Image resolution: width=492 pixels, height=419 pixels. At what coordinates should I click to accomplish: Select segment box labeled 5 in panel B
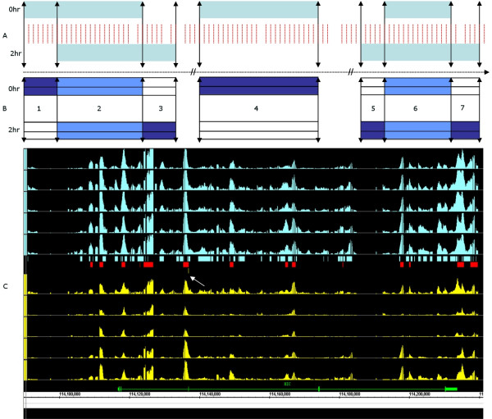pos(372,108)
